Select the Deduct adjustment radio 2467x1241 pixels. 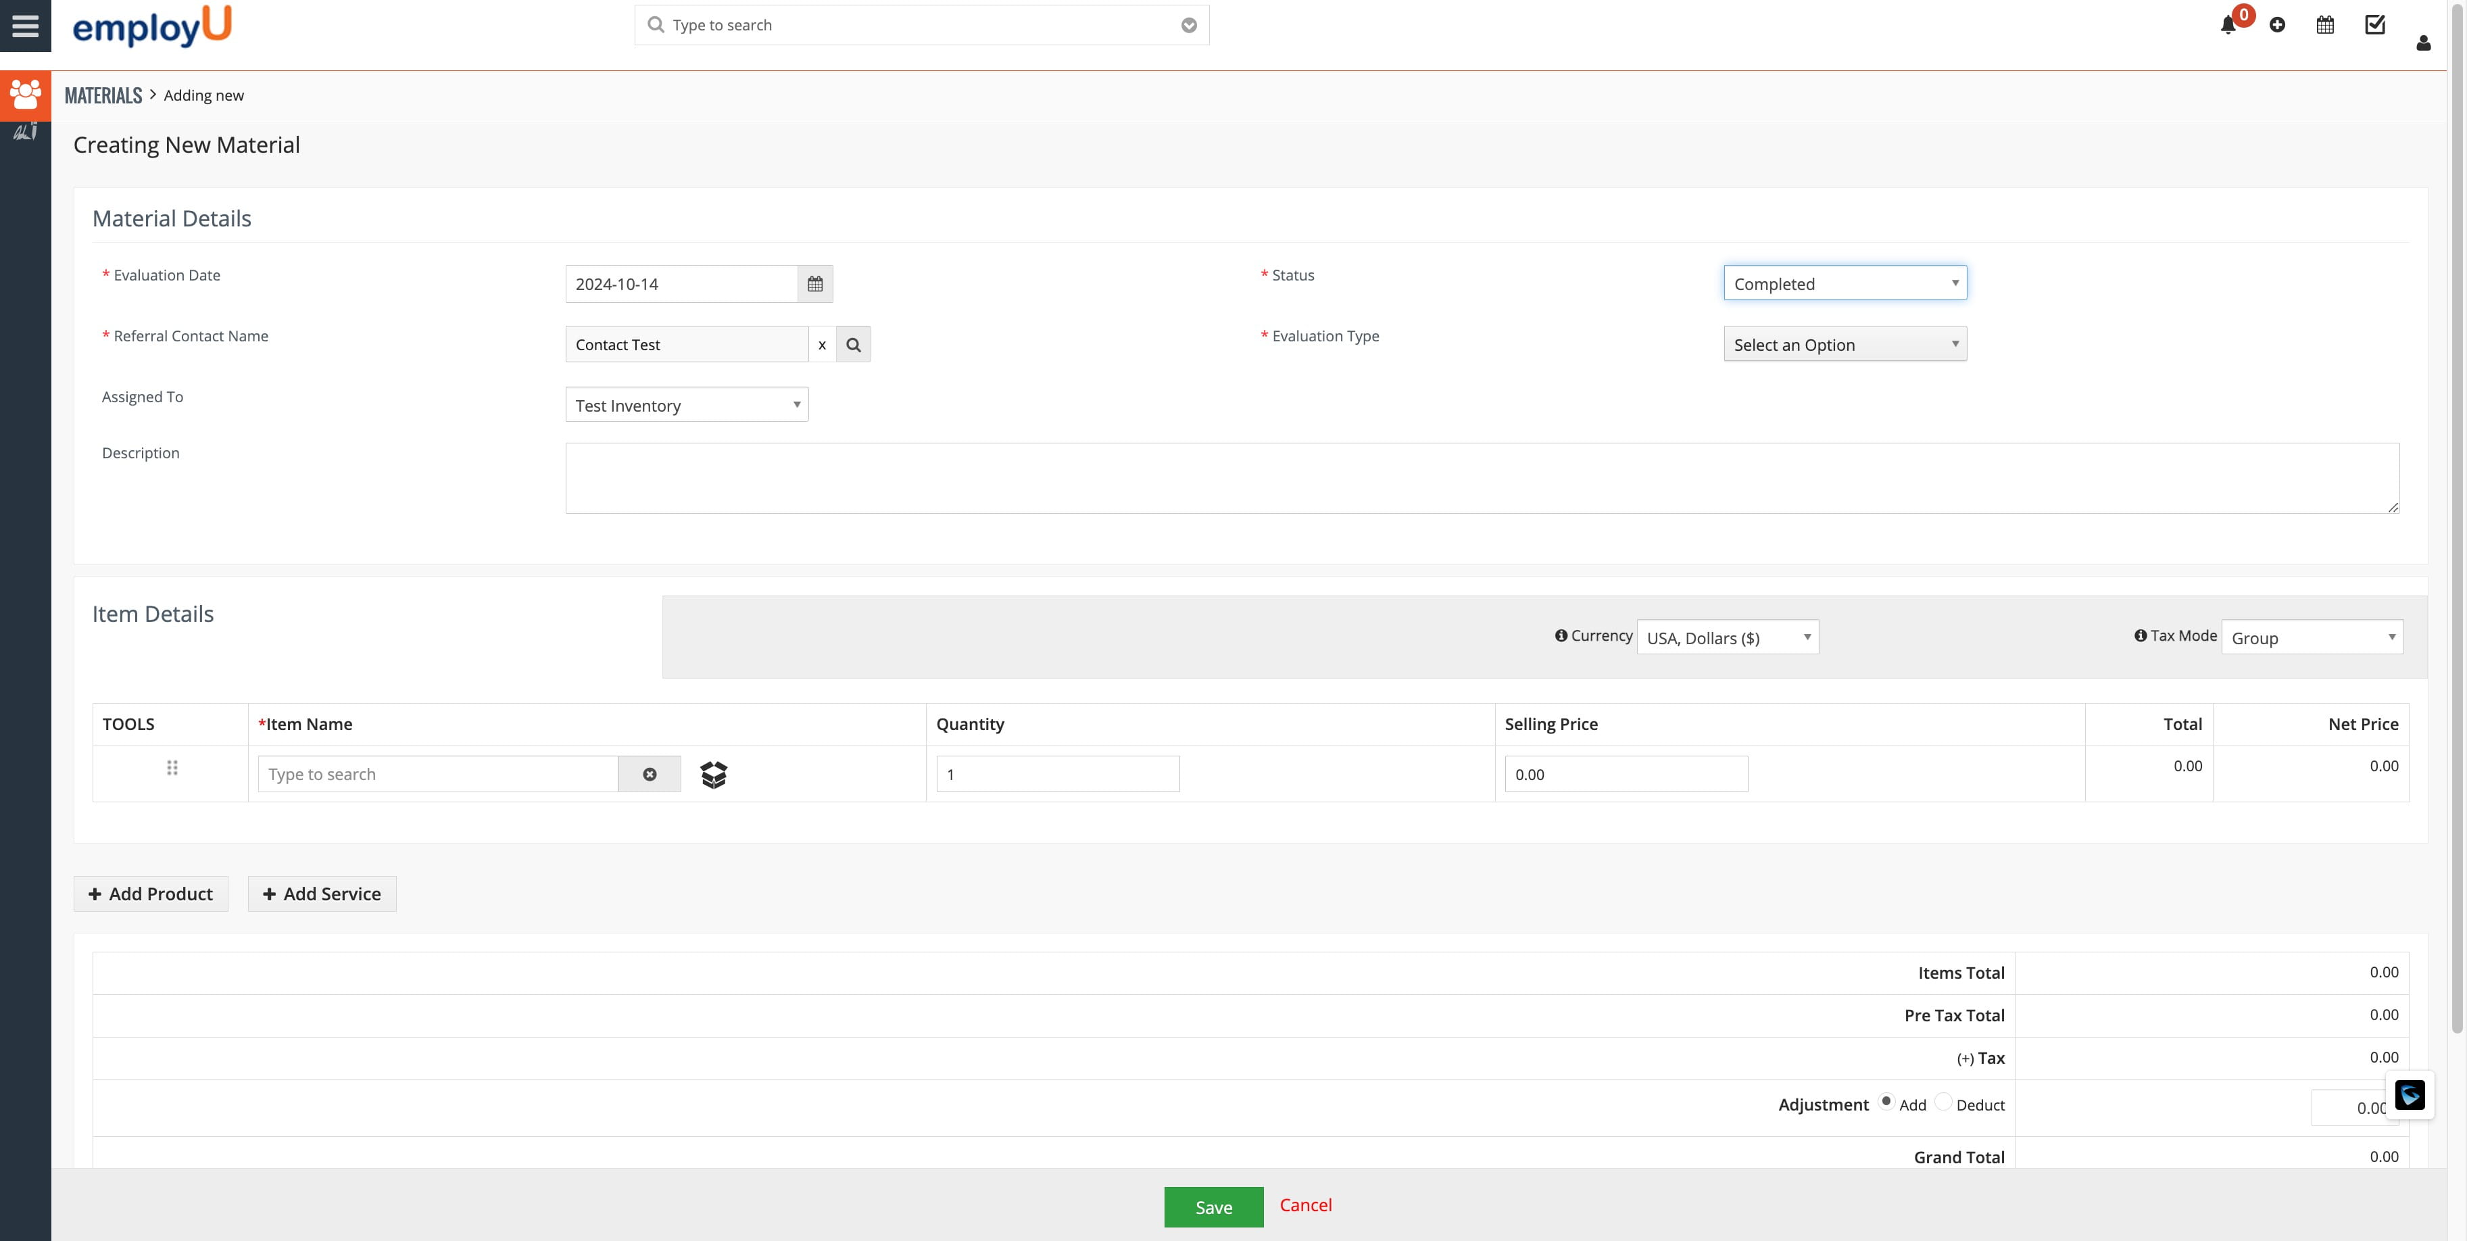pyautogui.click(x=1943, y=1101)
